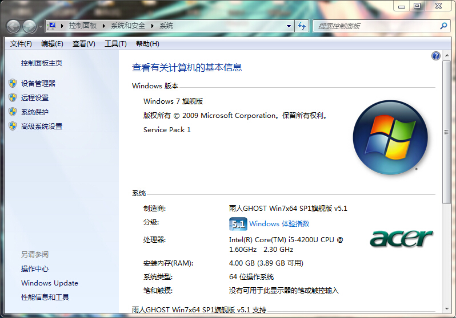Click the text Service Pack 1
Viewport: 456px width, 318px height.
pos(167,130)
